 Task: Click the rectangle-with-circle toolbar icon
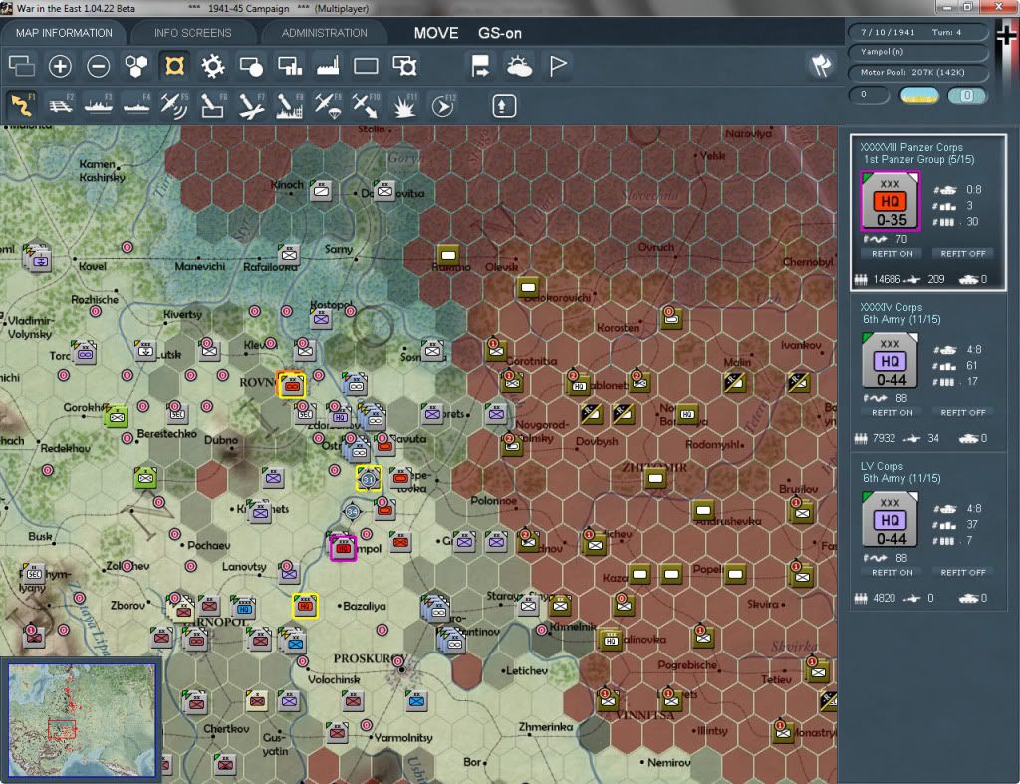pyautogui.click(x=251, y=66)
